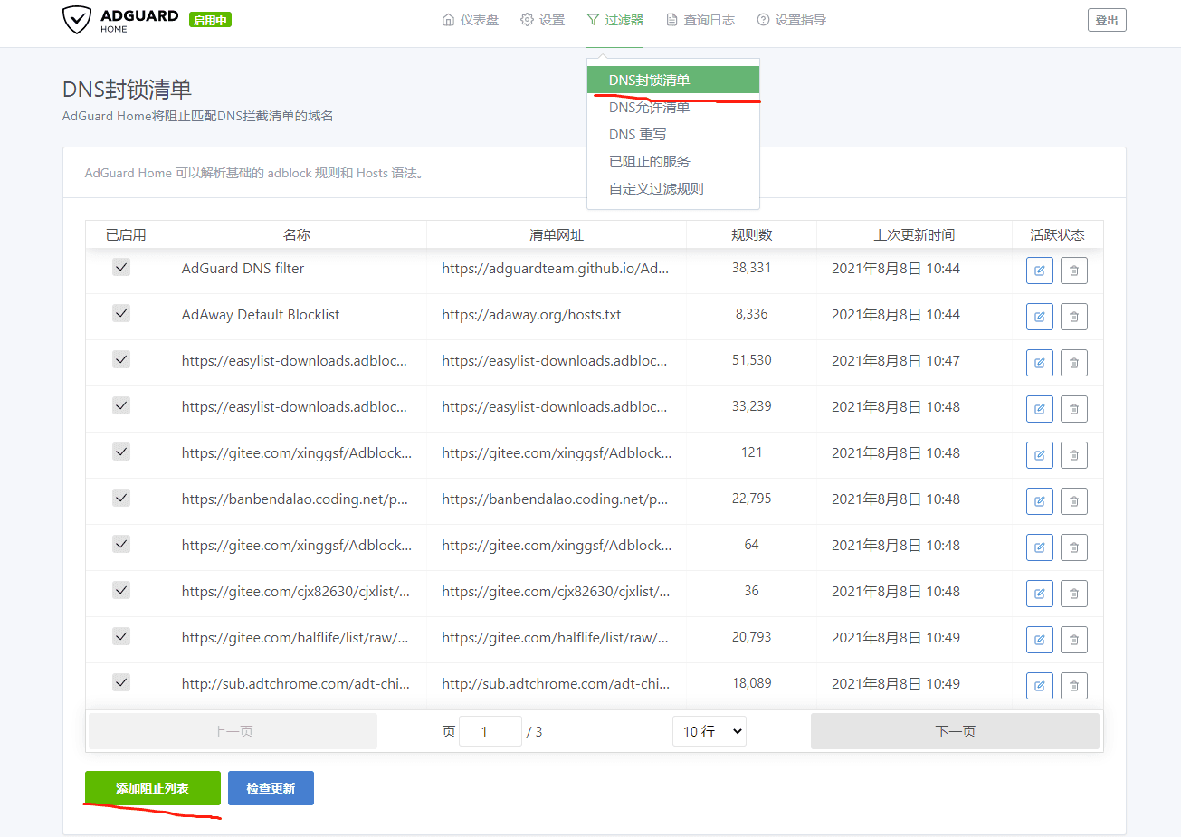Open the rows-per-page dropdown showing 10 行
This screenshot has width=1181, height=837.
click(x=709, y=731)
